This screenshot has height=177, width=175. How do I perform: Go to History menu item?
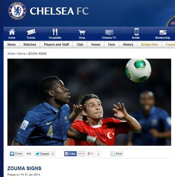128,45
